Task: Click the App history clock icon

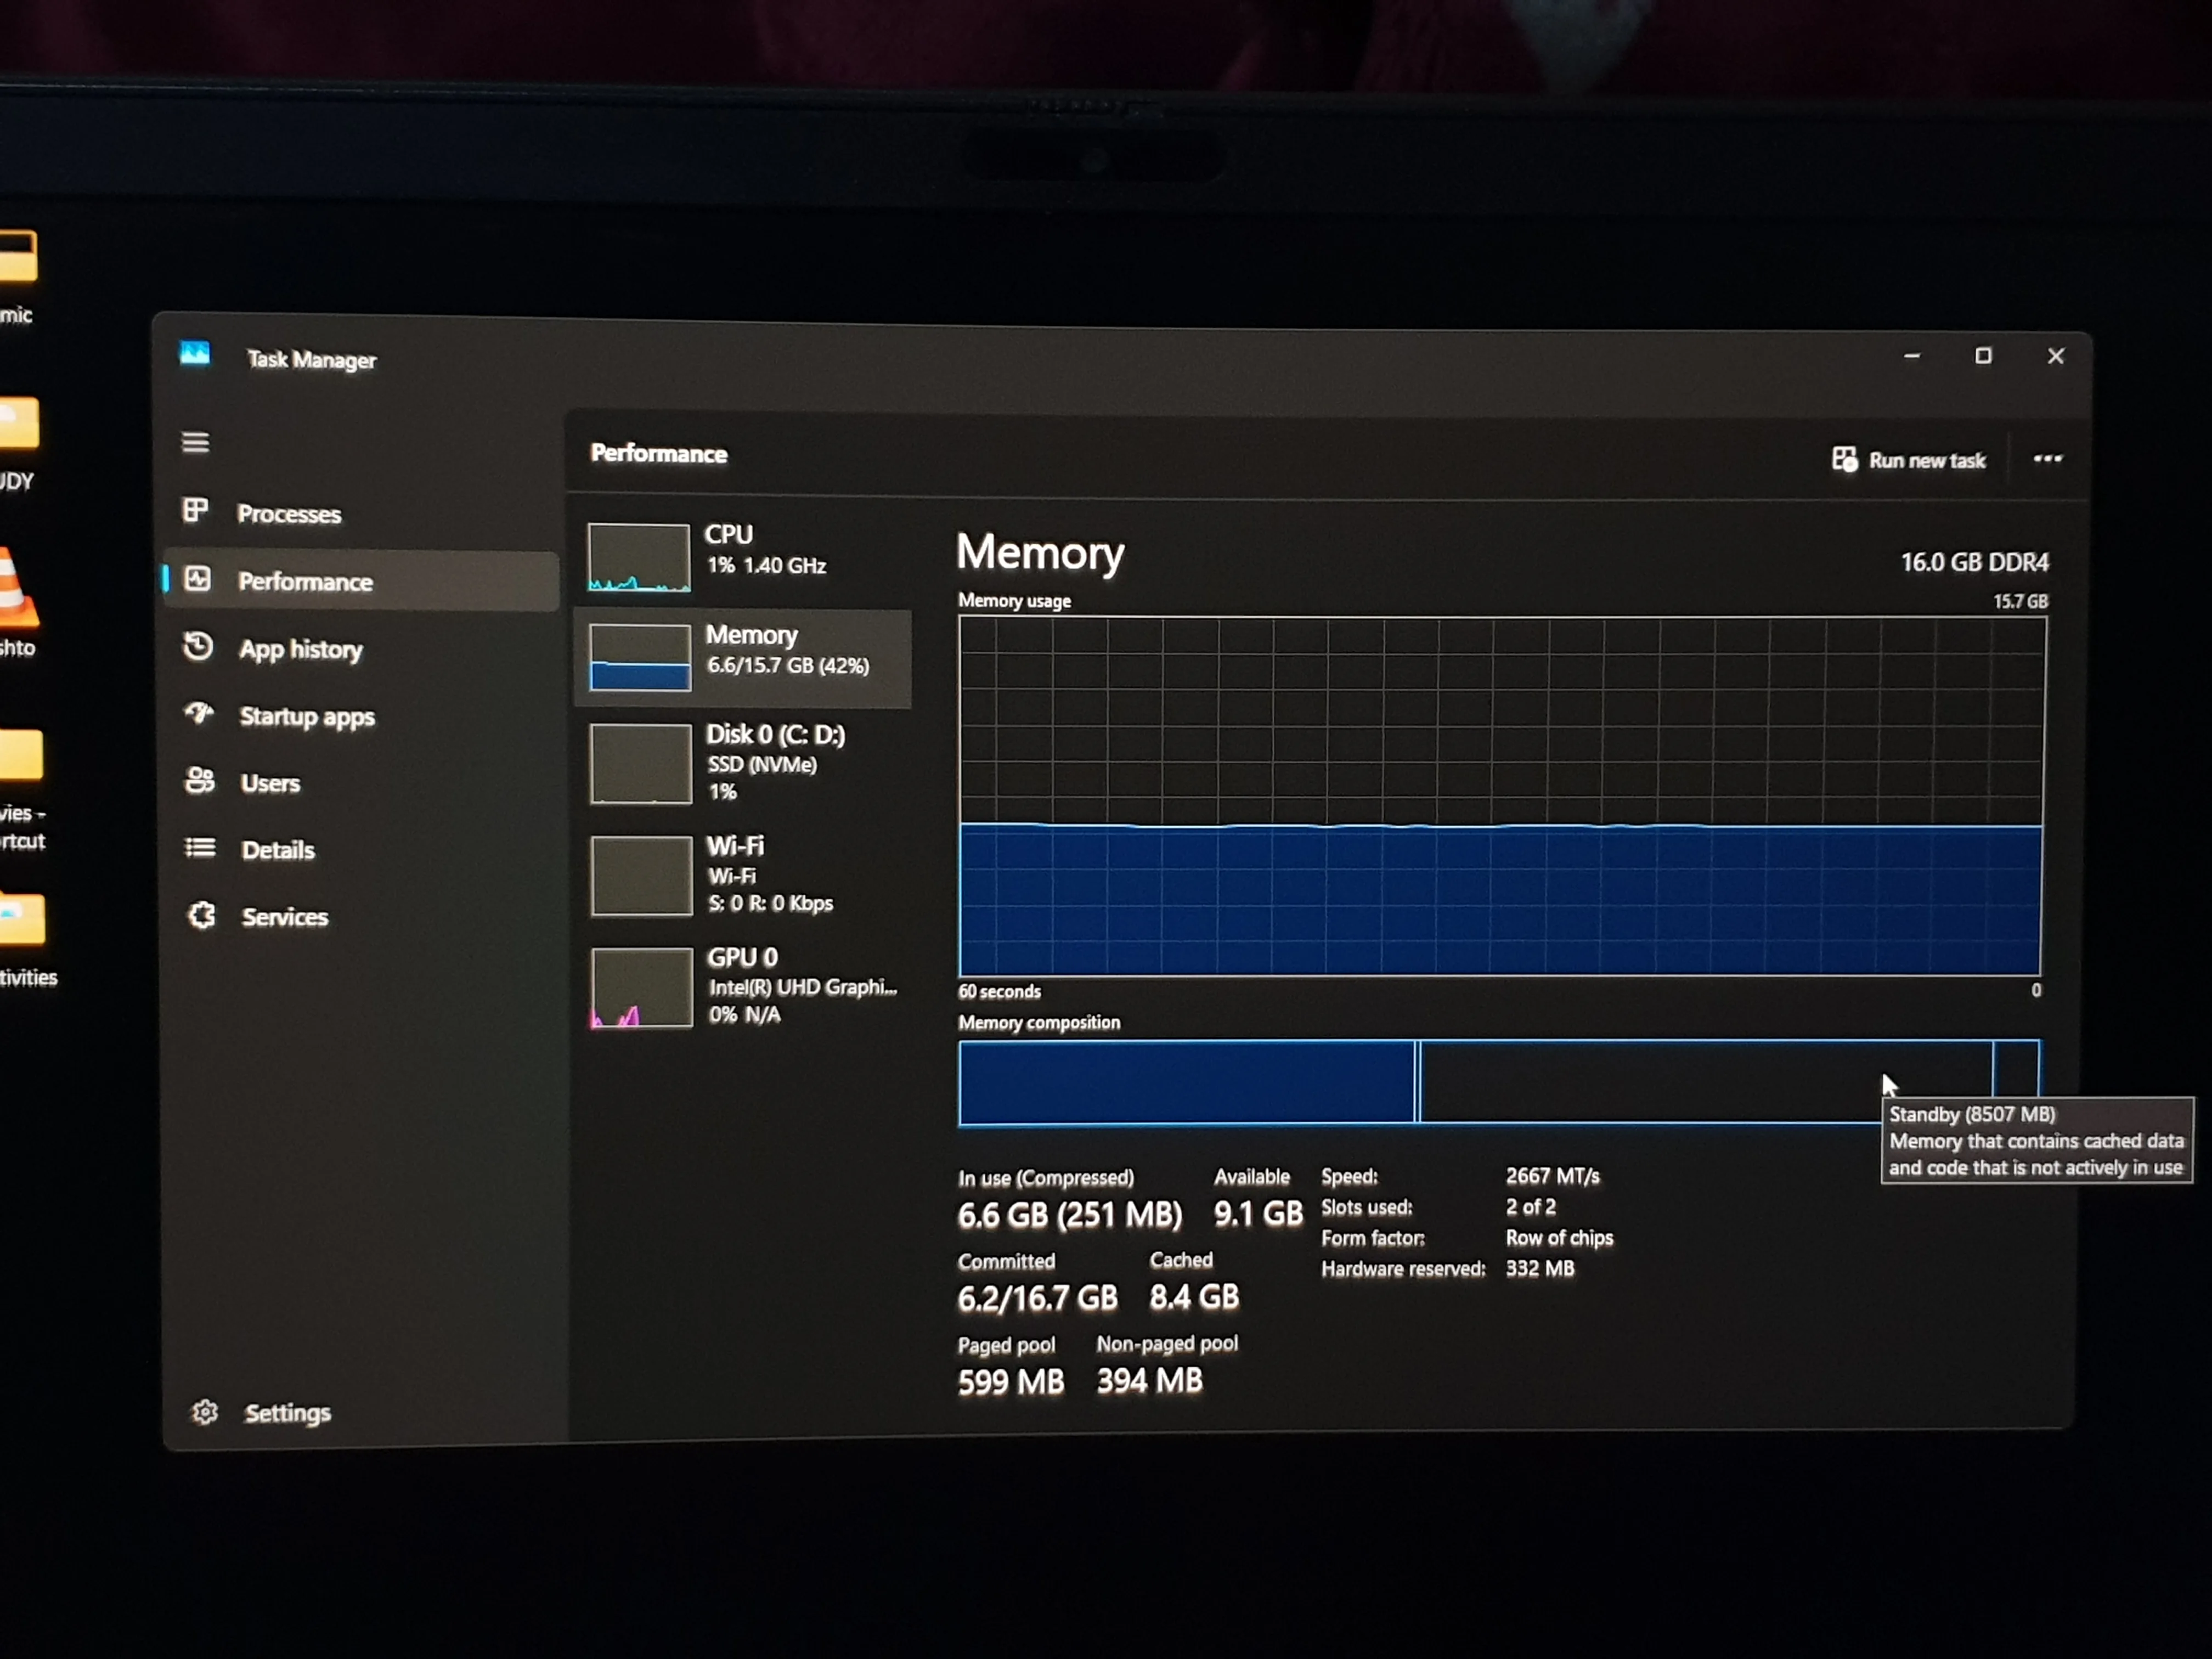Action: click(x=198, y=646)
